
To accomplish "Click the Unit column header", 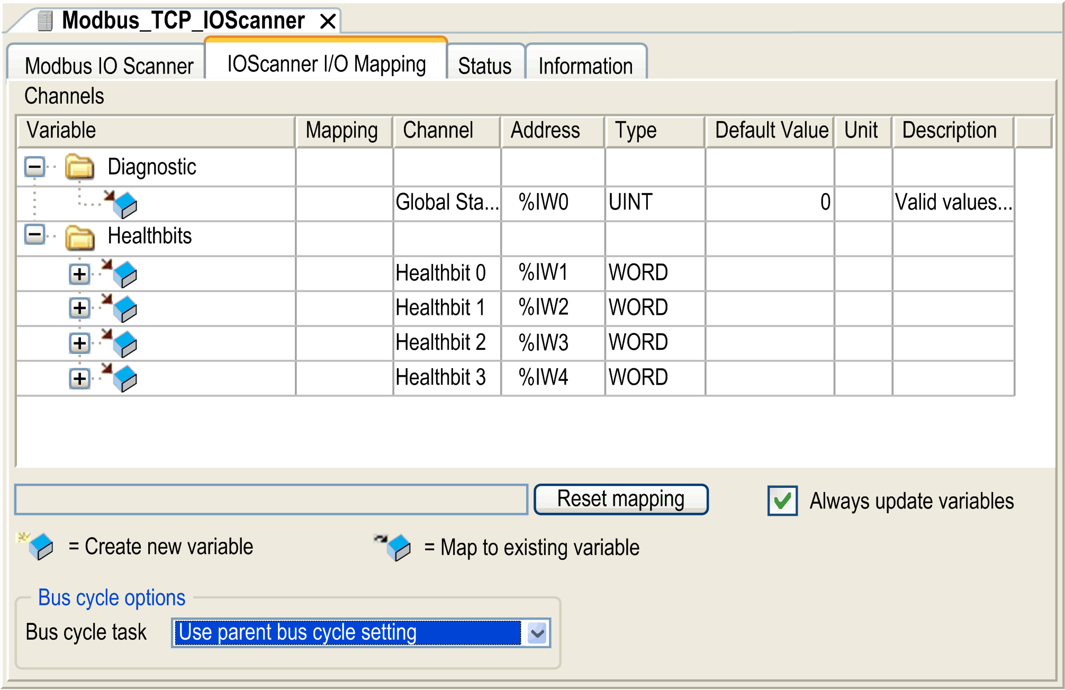I will (x=864, y=131).
